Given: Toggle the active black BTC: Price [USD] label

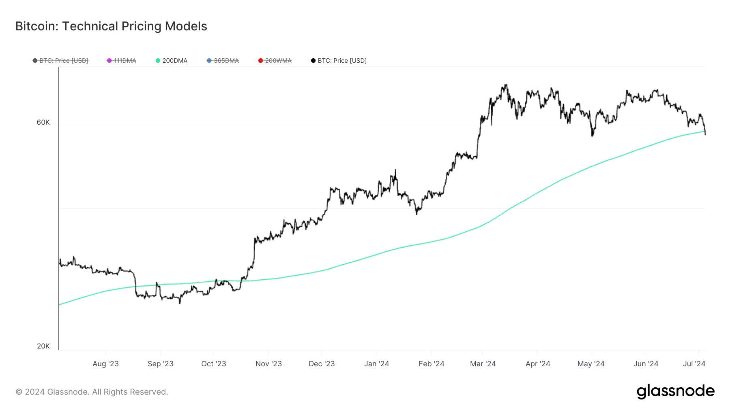Looking at the screenshot, I should tap(342, 61).
